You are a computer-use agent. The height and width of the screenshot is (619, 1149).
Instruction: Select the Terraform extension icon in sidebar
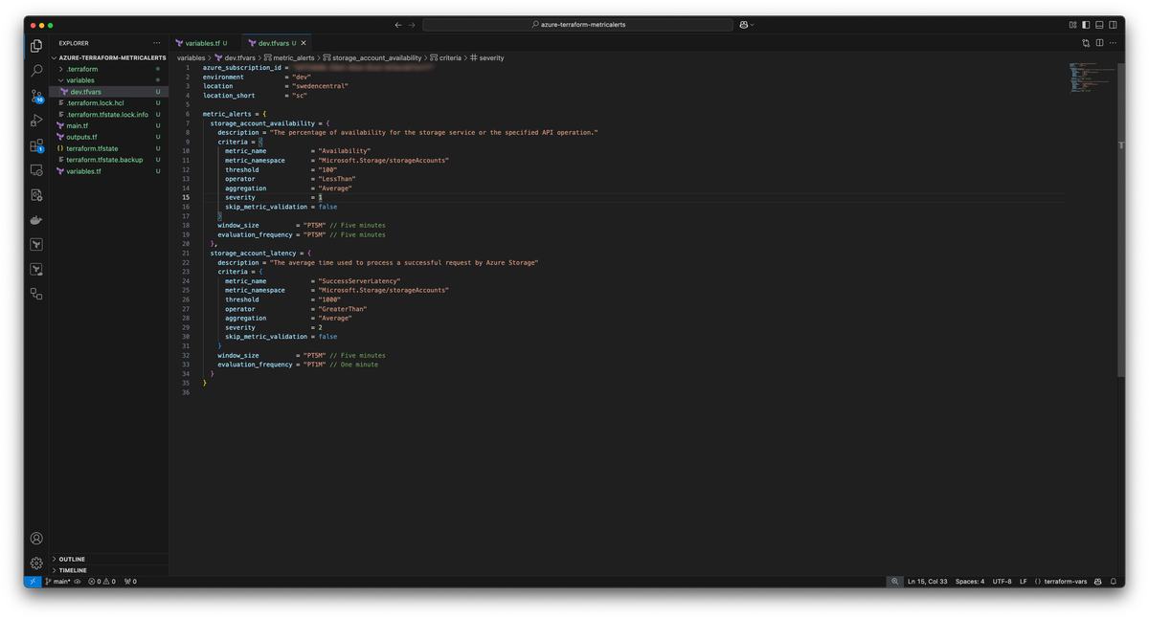pos(36,244)
